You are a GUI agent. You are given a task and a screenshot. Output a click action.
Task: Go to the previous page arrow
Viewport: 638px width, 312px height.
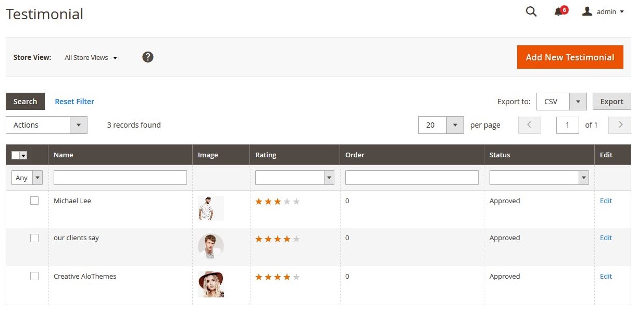click(x=530, y=125)
